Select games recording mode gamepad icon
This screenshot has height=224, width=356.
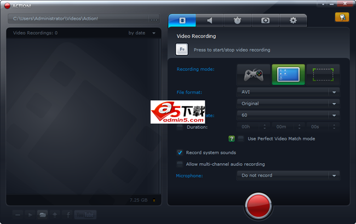(254, 74)
